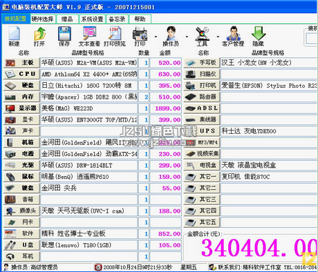Click the 显示器 price 1899.00
318x272 pixels.
166,108
